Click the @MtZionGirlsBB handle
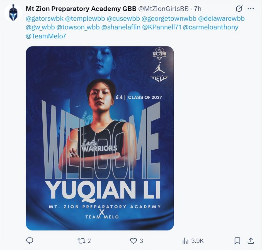 (163, 9)
